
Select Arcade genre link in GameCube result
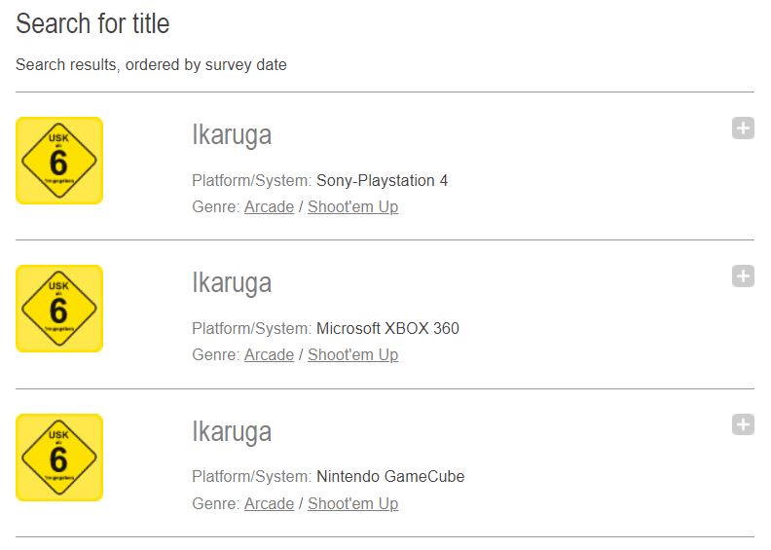[269, 503]
